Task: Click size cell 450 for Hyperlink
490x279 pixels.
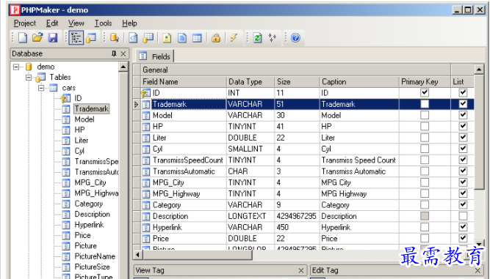Action: point(298,227)
